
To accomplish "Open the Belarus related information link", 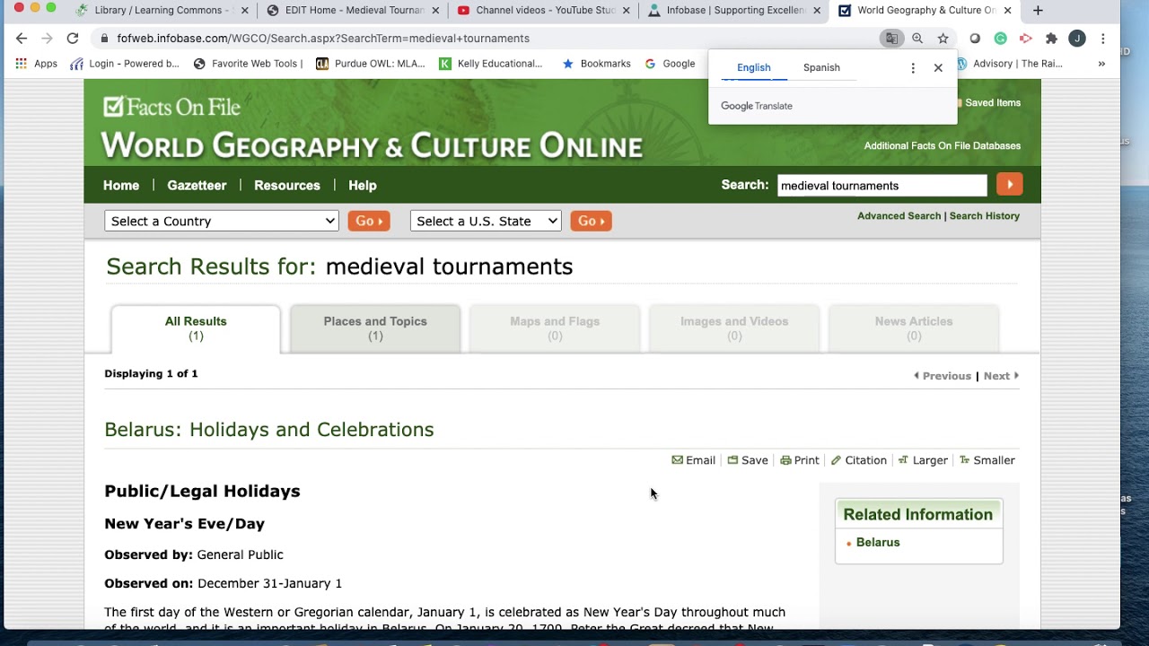I will [878, 543].
